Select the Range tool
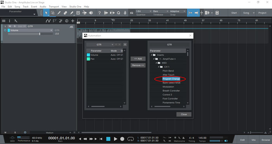 coord(52,13)
